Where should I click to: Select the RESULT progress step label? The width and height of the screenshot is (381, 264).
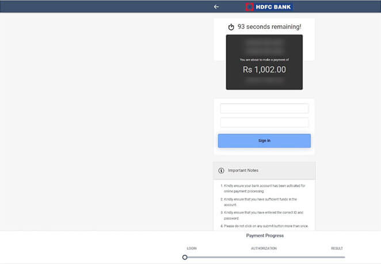click(337, 248)
